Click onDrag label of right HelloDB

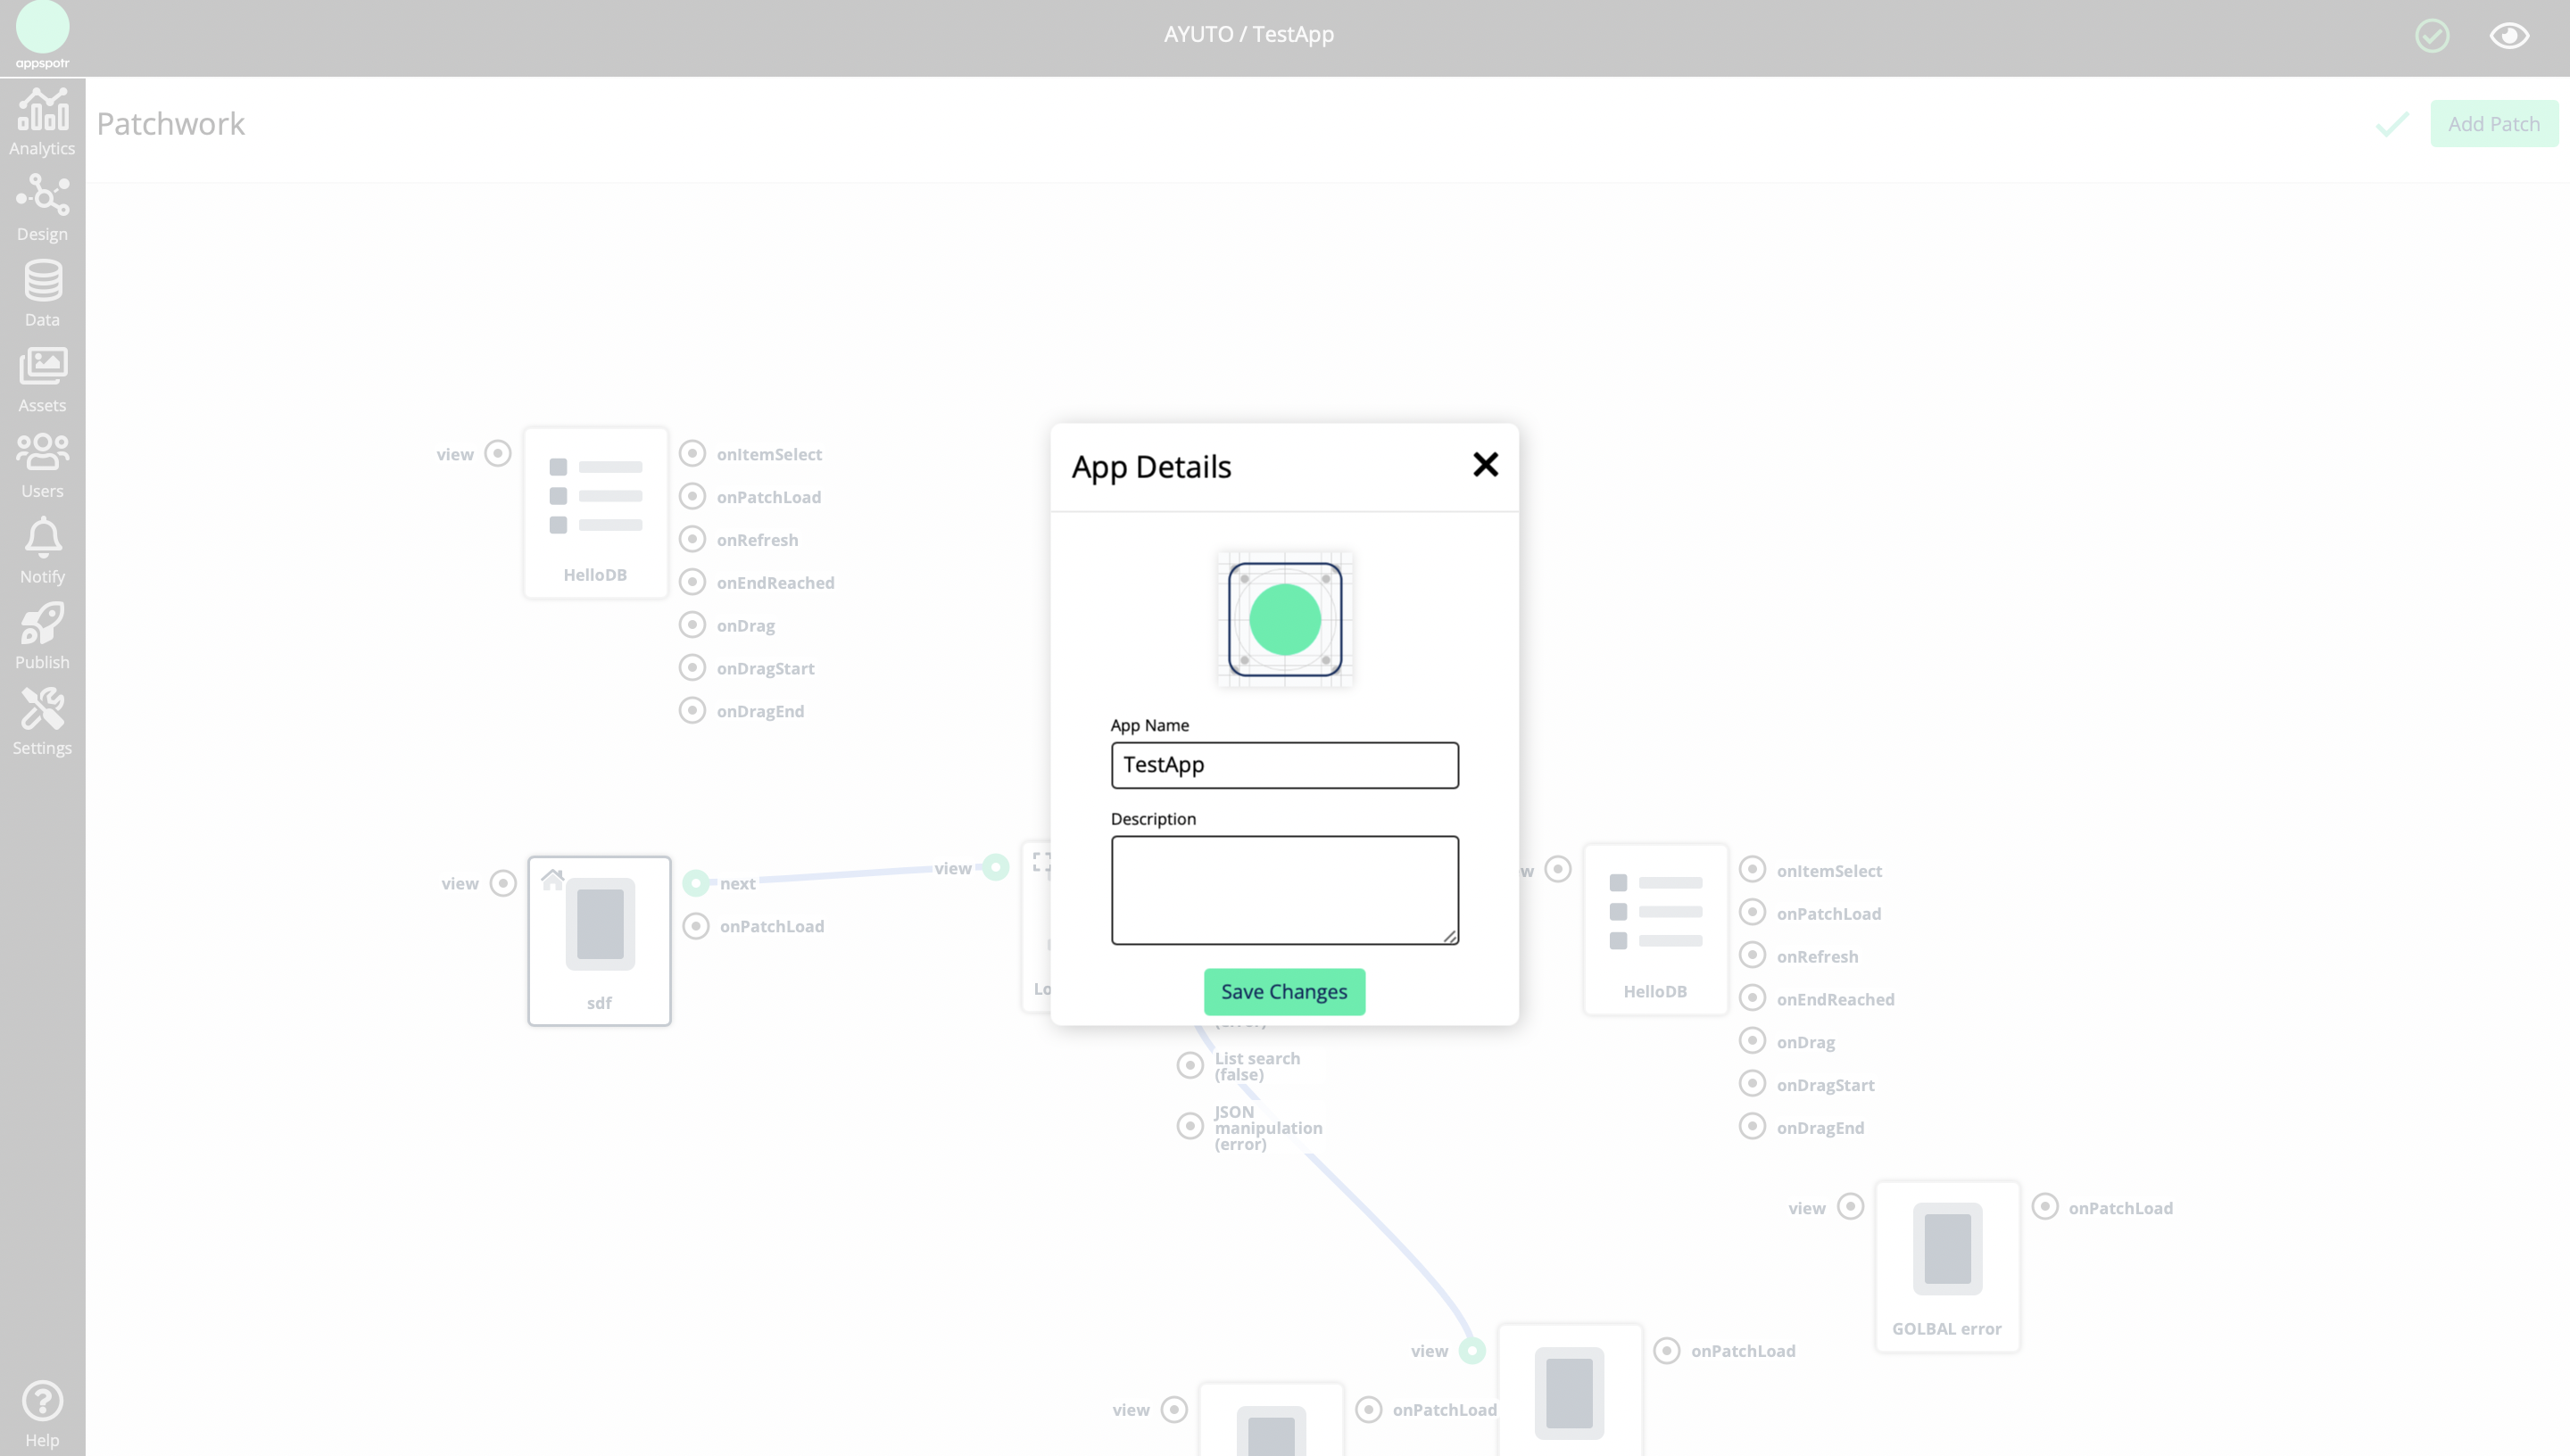(1806, 1042)
